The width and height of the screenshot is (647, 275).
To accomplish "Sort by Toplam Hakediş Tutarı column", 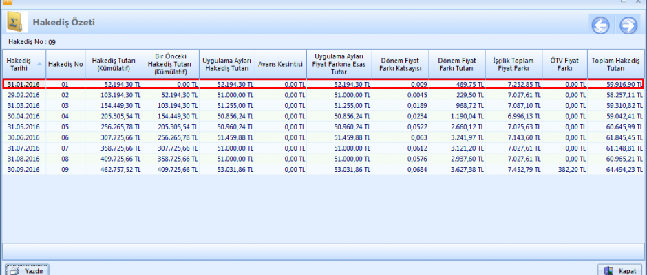I will [616, 64].
